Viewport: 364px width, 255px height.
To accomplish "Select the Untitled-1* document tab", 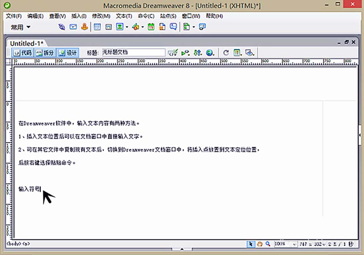I will pyautogui.click(x=26, y=43).
